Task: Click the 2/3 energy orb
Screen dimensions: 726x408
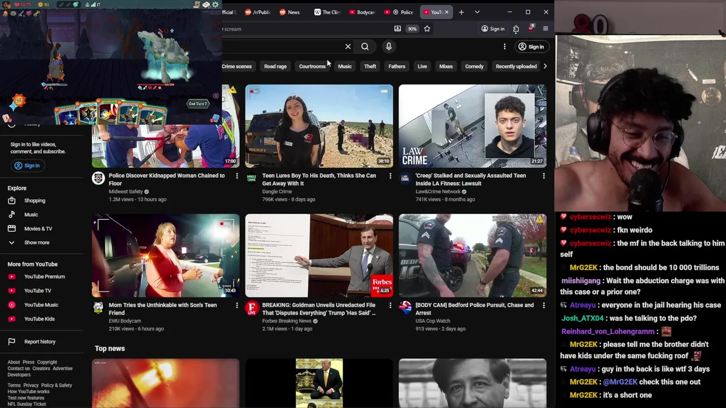Action: (19, 101)
